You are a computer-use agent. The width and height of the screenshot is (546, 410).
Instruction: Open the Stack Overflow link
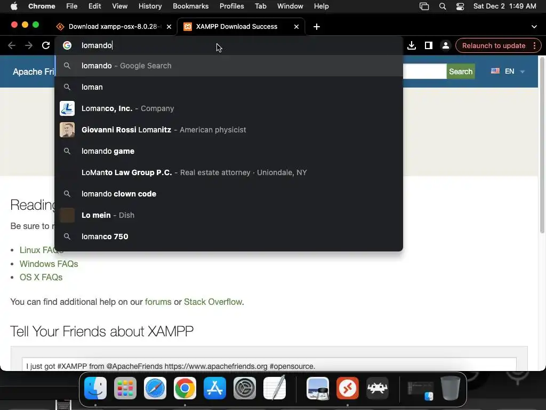(x=213, y=302)
